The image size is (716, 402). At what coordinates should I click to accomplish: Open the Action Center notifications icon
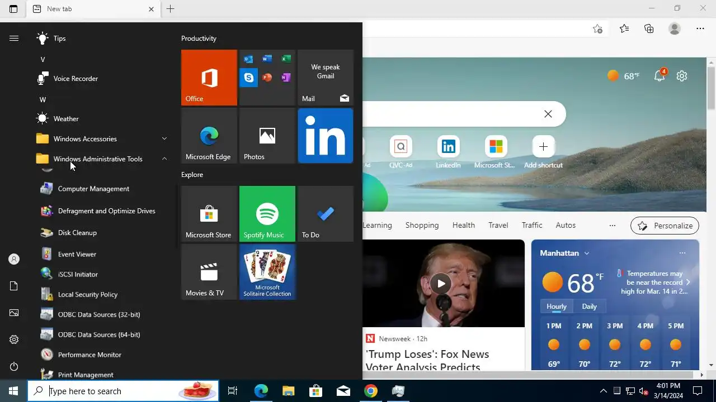point(698,391)
